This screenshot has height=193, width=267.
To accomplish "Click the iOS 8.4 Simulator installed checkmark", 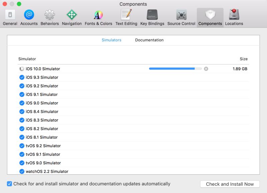I will [22, 111].
